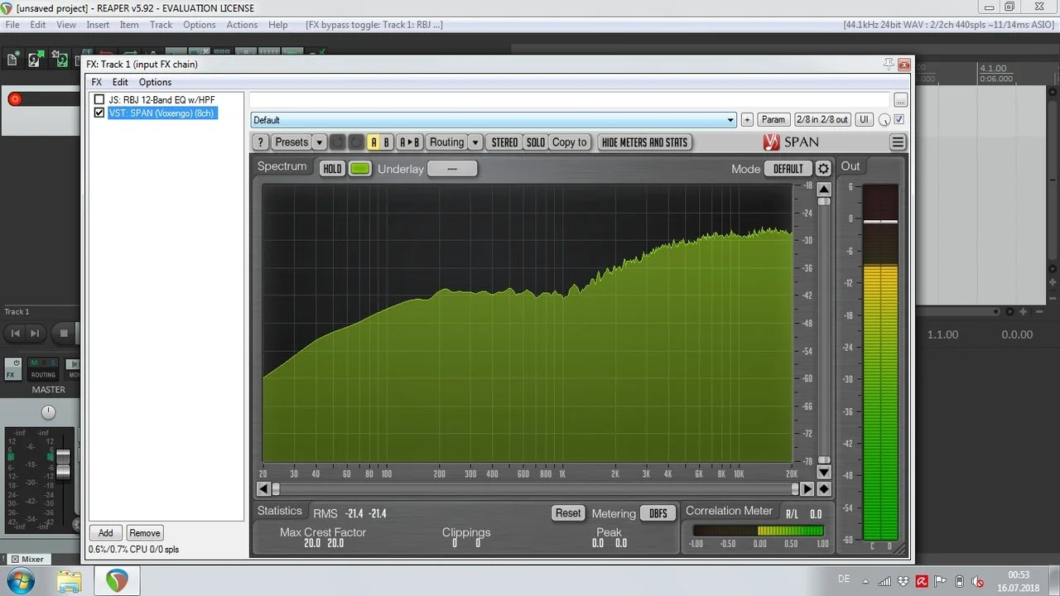Screen dimensions: 1060x596
Task: Open the Routing dropdown arrow
Action: click(475, 142)
